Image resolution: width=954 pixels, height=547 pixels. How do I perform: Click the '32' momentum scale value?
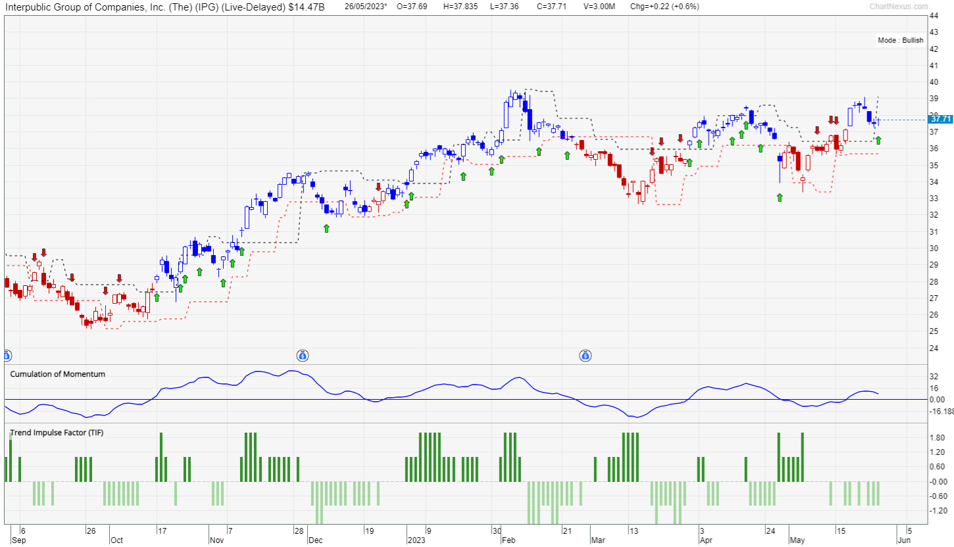(x=934, y=377)
